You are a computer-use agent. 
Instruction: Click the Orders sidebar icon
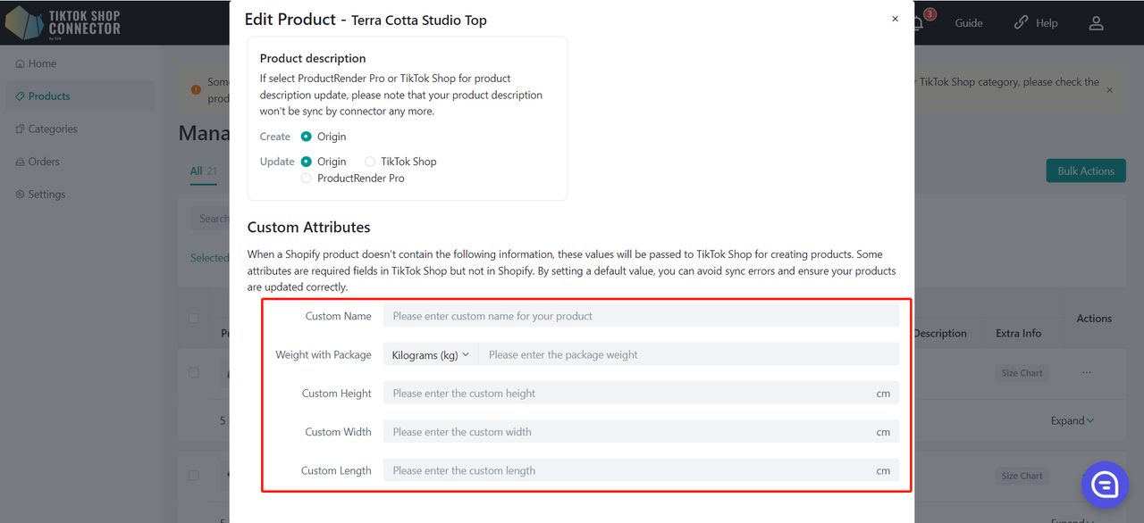pyautogui.click(x=20, y=162)
